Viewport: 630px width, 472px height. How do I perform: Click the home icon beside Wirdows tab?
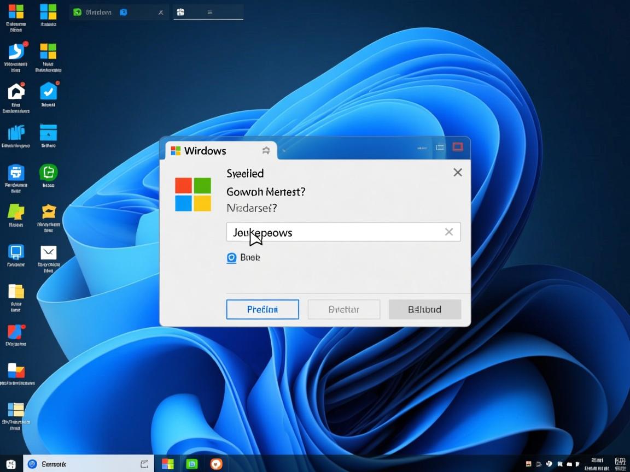pos(266,150)
